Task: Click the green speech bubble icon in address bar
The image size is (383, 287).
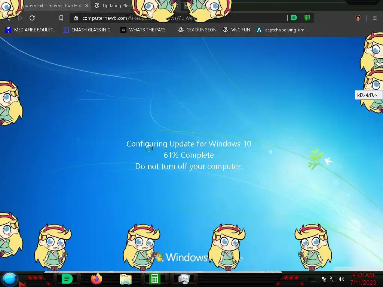Action: pos(294,18)
